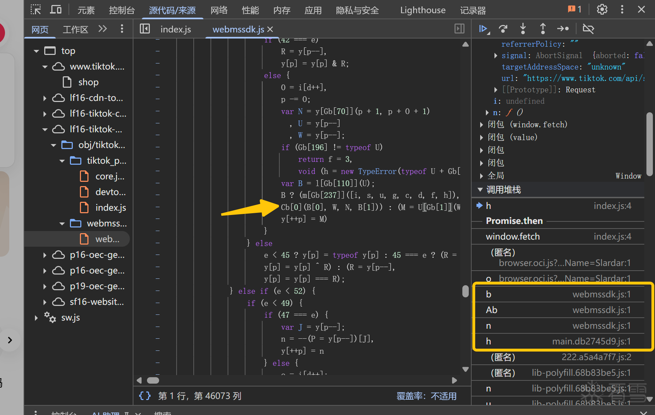This screenshot has width=655, height=415.
Task: Click the inspect element picker icon
Action: (x=36, y=10)
